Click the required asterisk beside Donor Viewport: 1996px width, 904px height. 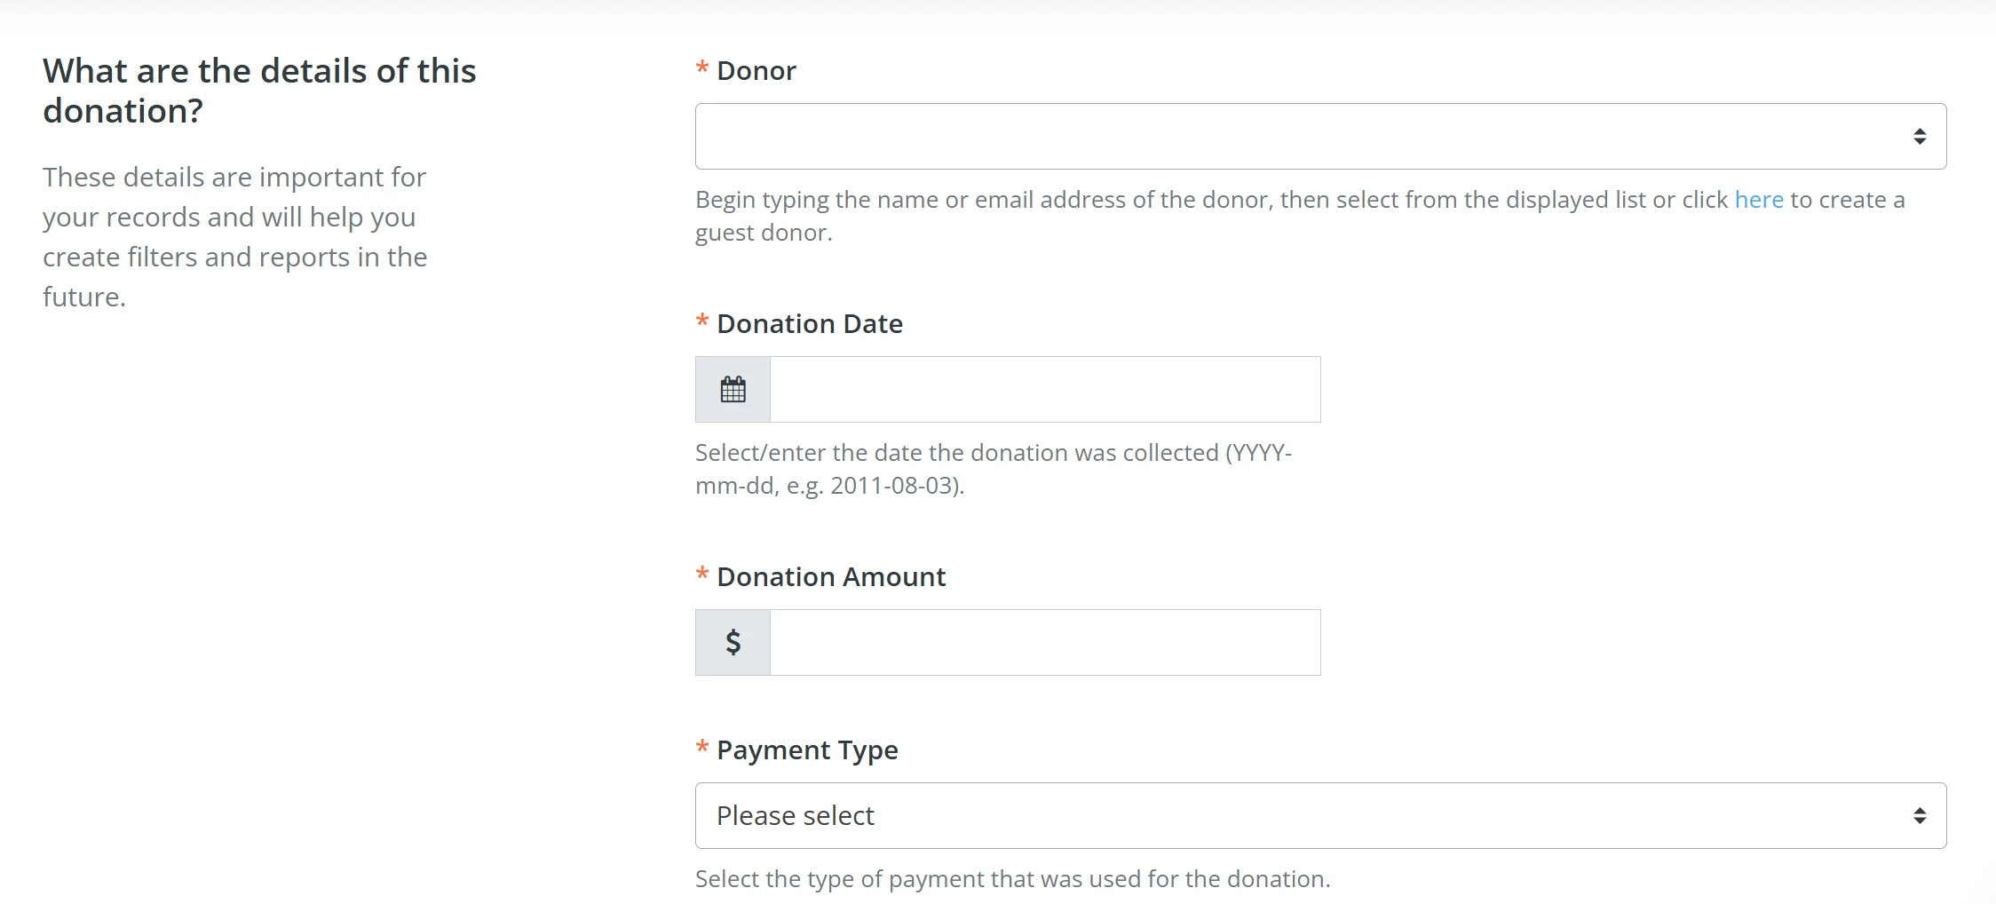[701, 69]
